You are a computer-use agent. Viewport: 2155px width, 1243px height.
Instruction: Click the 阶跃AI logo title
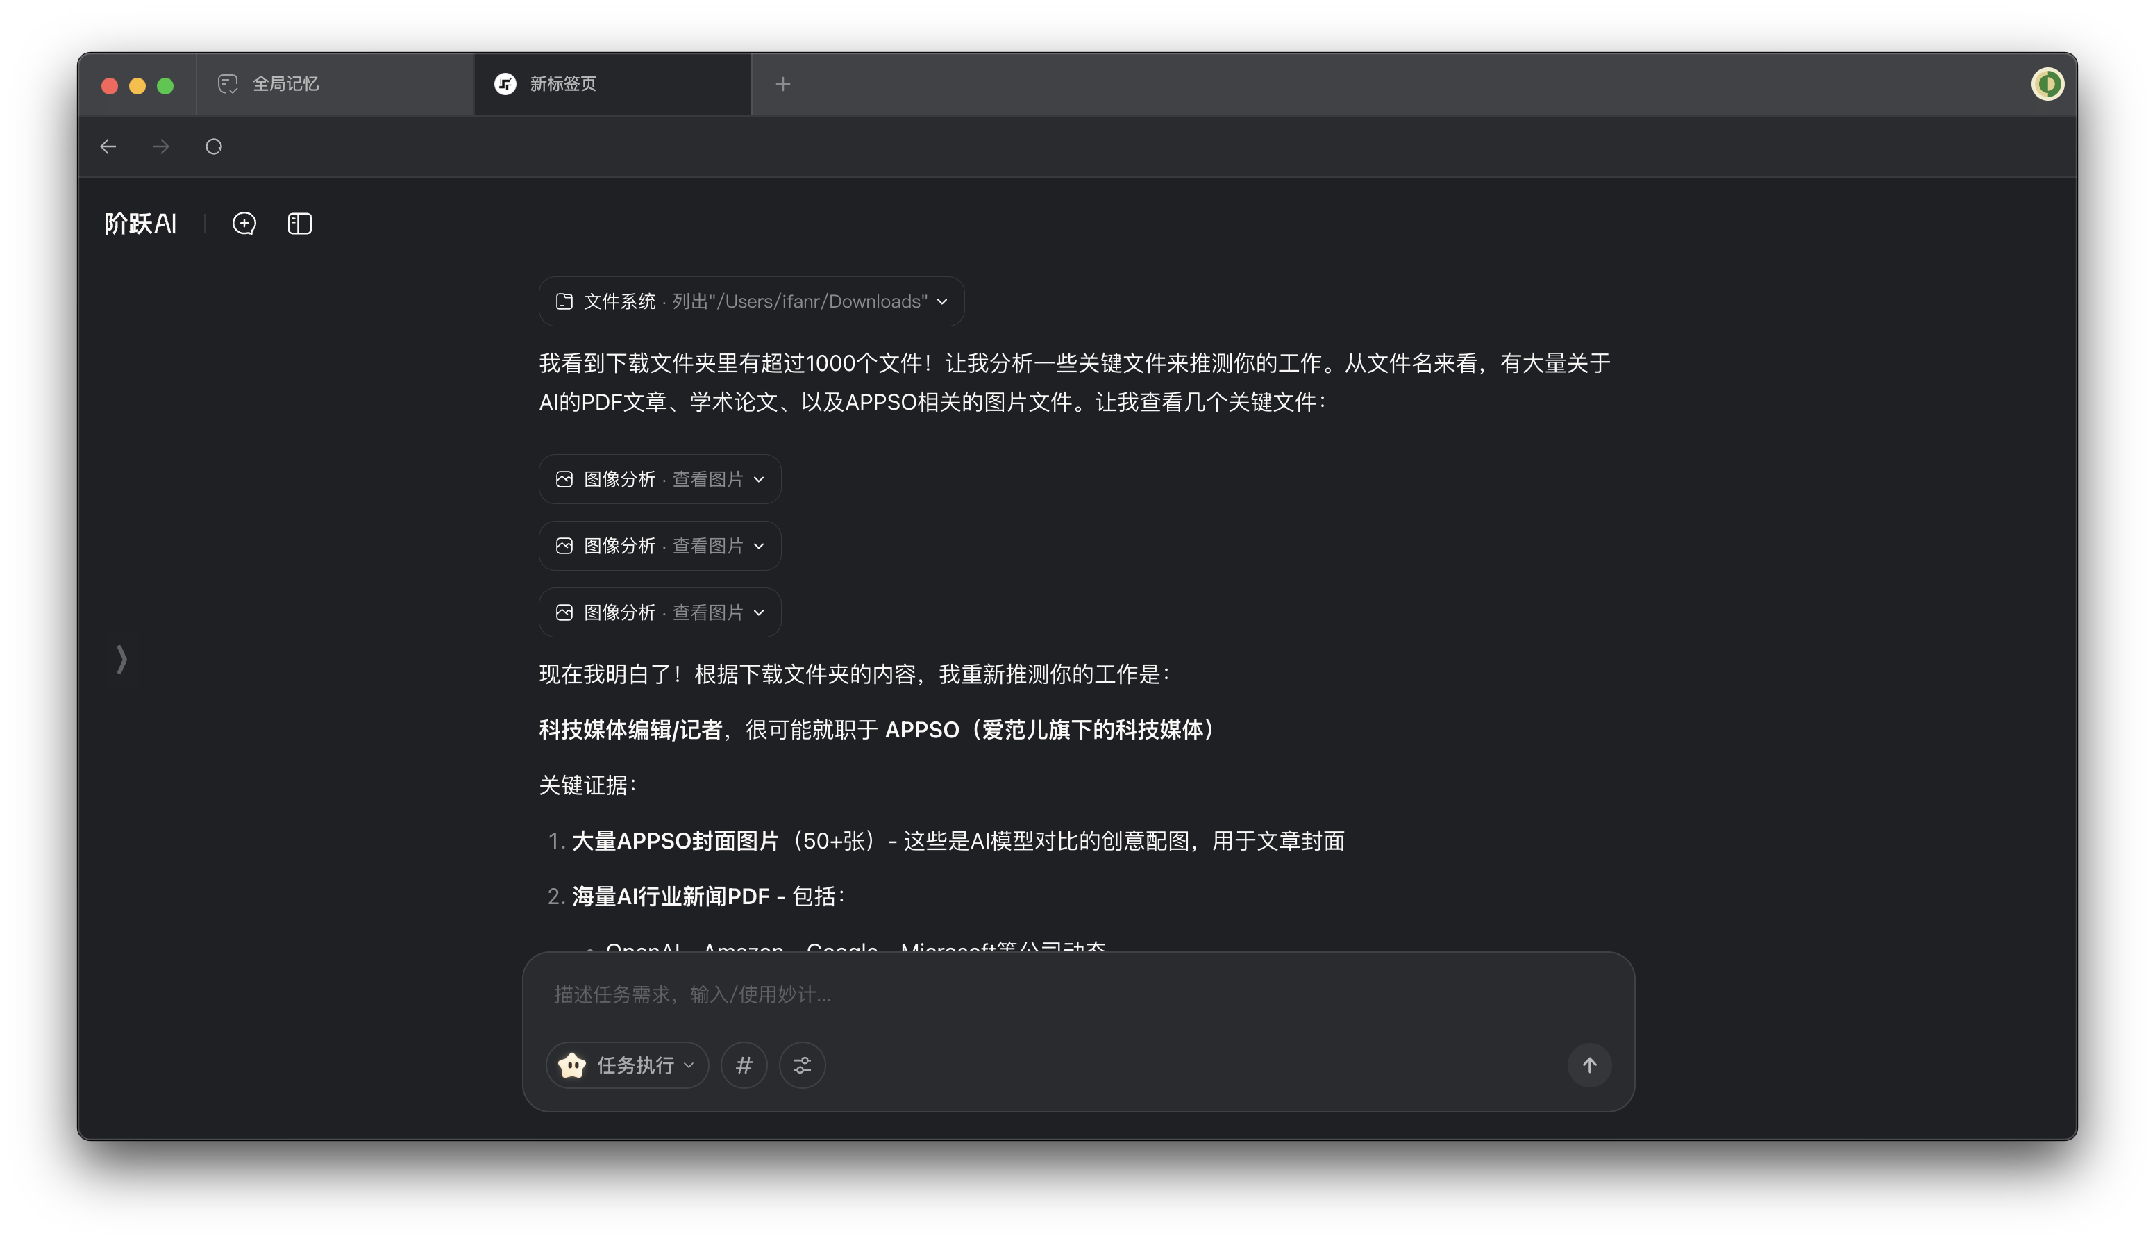click(x=140, y=224)
